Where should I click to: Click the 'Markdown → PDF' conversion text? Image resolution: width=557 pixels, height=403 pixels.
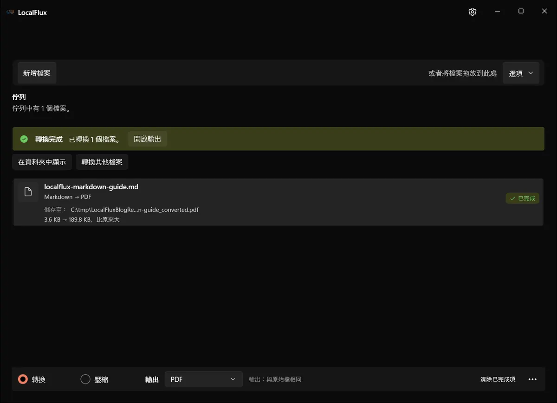pyautogui.click(x=68, y=197)
